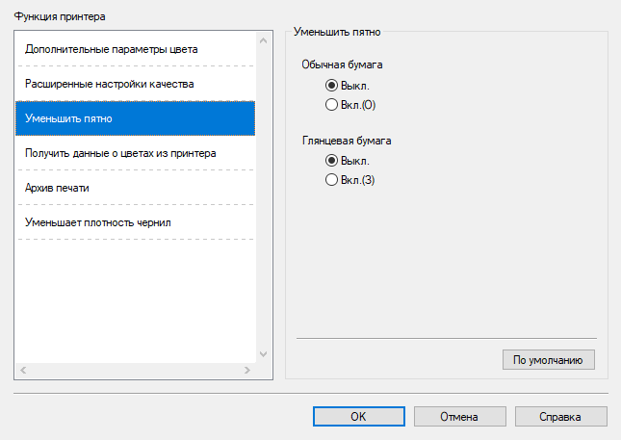Viewport: 621px width, 440px height.
Task: Click the horizontal scrollbar track under the list
Action: click(135, 370)
